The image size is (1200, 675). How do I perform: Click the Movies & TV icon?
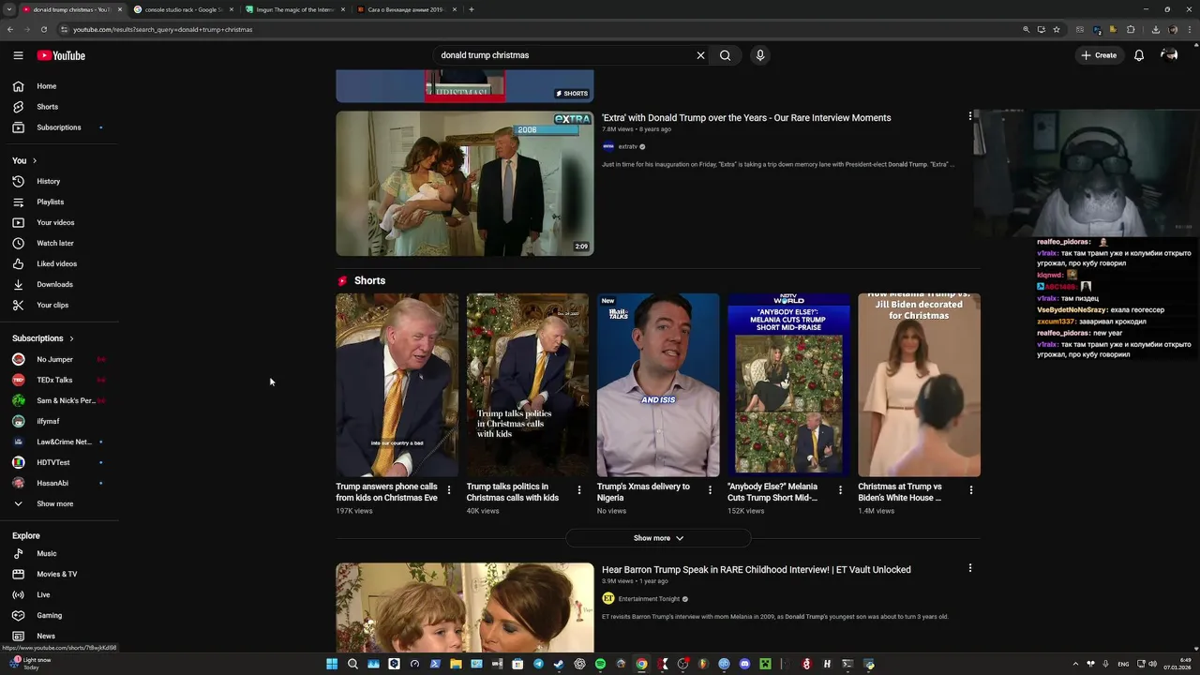tap(18, 574)
